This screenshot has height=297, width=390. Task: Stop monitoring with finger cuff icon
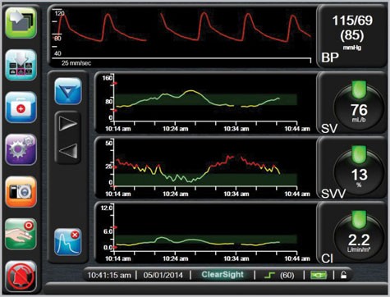tap(21, 234)
